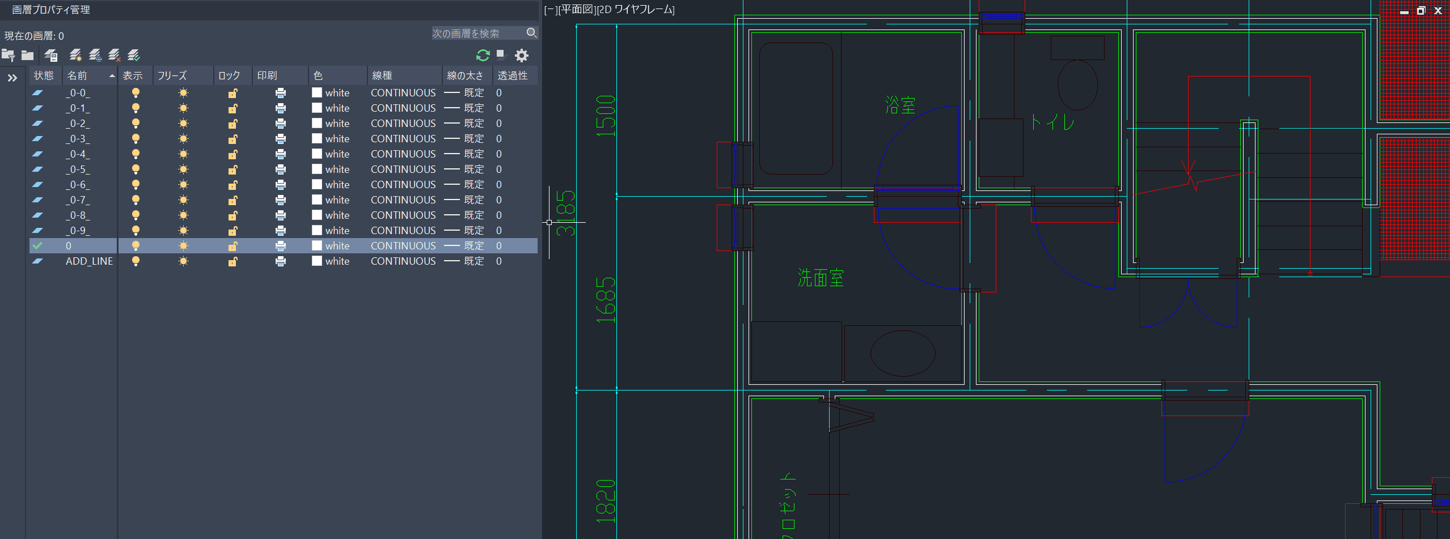Change linetype CONTINUOUS of layer _0-1_
The image size is (1450, 539).
[x=403, y=108]
